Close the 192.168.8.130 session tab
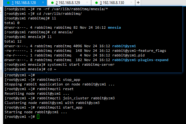 (131, 2)
